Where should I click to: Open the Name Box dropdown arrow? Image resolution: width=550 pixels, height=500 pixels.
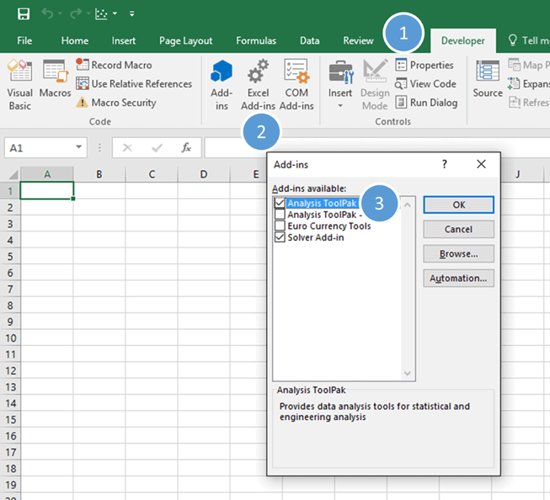[x=79, y=148]
